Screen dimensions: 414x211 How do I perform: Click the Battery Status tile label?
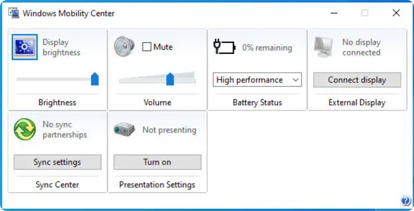257,102
